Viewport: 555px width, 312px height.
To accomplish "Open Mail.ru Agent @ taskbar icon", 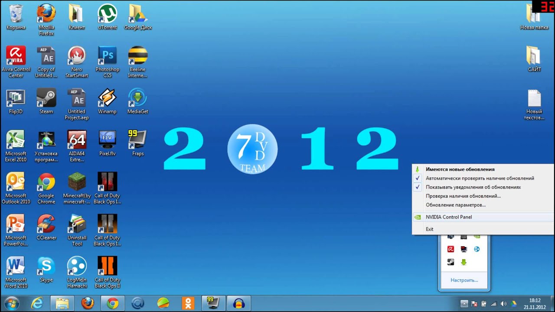I will coord(138,304).
